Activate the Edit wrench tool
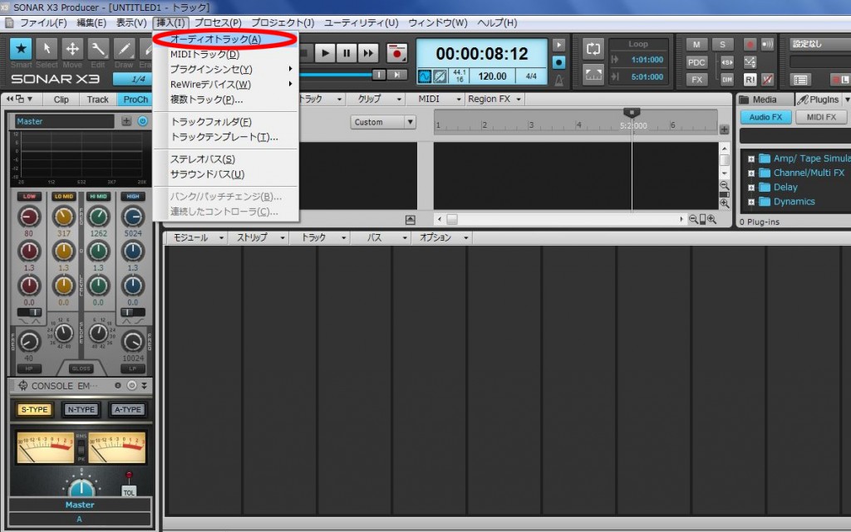 tap(98, 49)
